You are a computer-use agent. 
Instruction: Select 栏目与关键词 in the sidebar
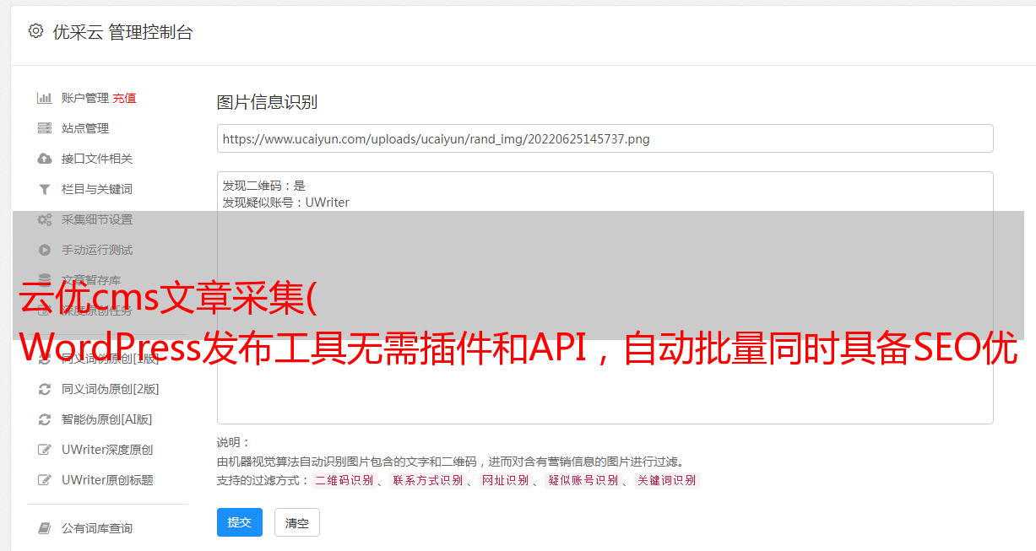[97, 189]
